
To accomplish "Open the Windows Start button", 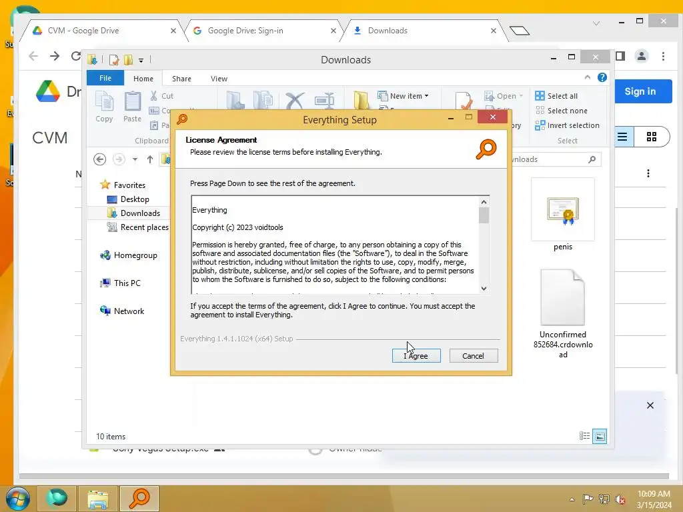I will click(x=18, y=499).
